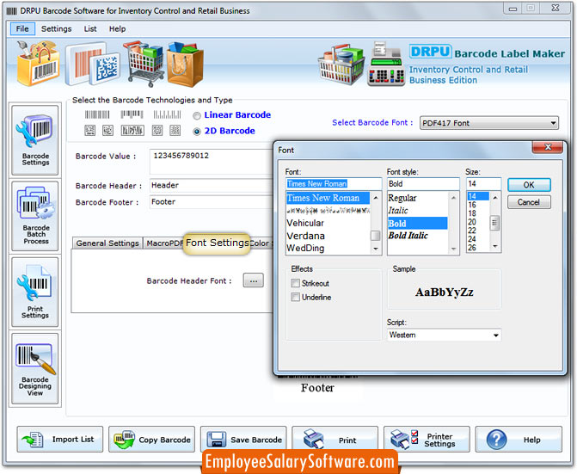Pick size 26 in size list

coord(477,248)
